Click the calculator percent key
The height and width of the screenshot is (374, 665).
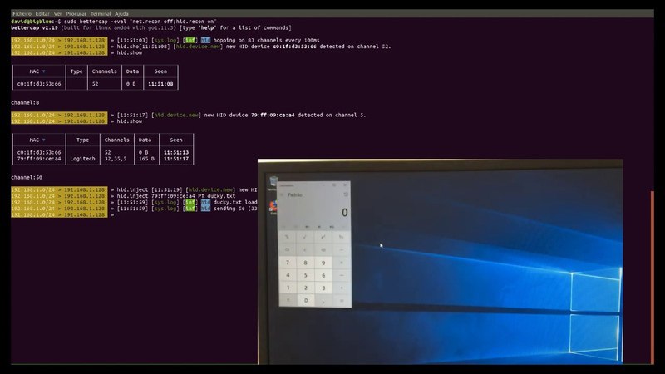pos(287,237)
